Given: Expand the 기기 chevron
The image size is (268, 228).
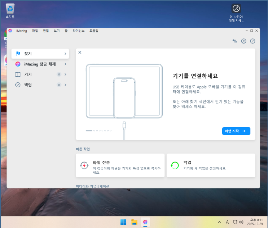Looking at the screenshot, I should 65,74.
